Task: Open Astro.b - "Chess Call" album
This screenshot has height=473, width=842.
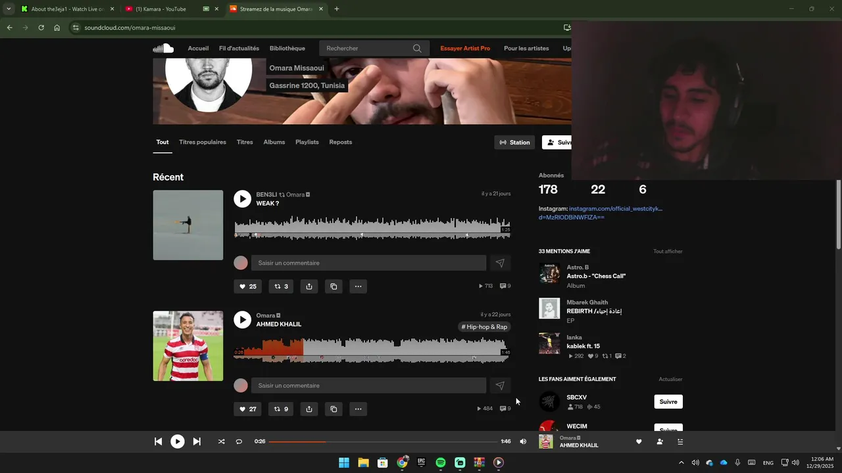Action: click(596, 276)
